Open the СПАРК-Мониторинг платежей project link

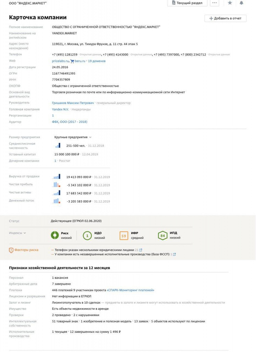131,290
